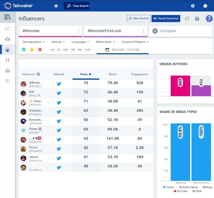
Task: Toggle the Other legend entry
Action: (197, 191)
